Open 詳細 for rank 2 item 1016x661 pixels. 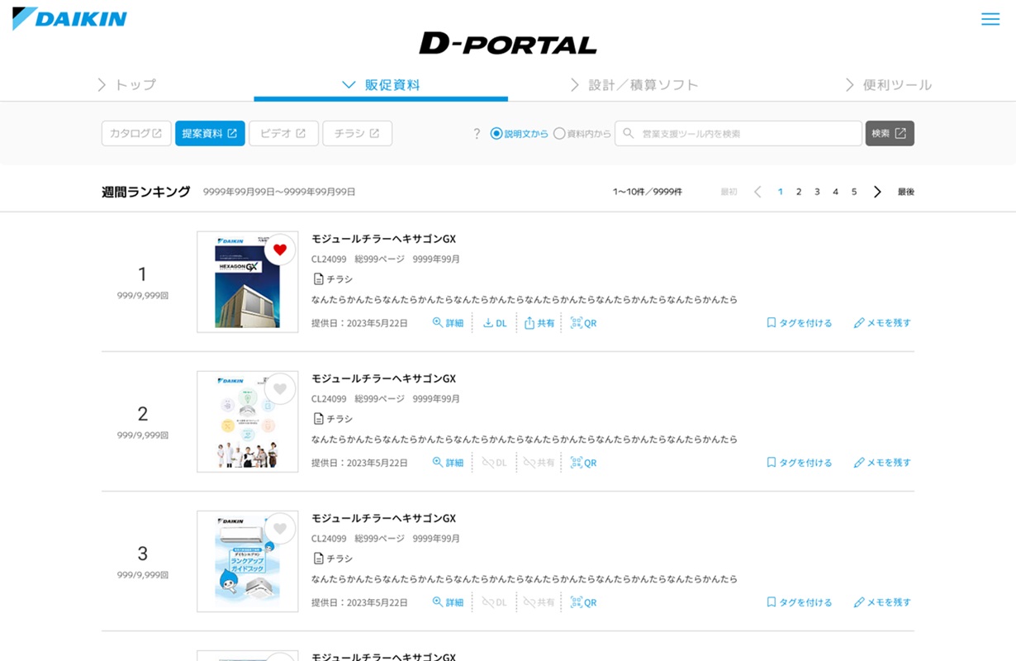(x=449, y=463)
